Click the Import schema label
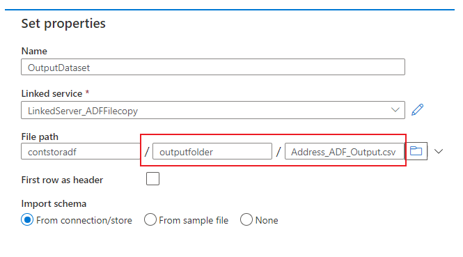 tap(54, 203)
